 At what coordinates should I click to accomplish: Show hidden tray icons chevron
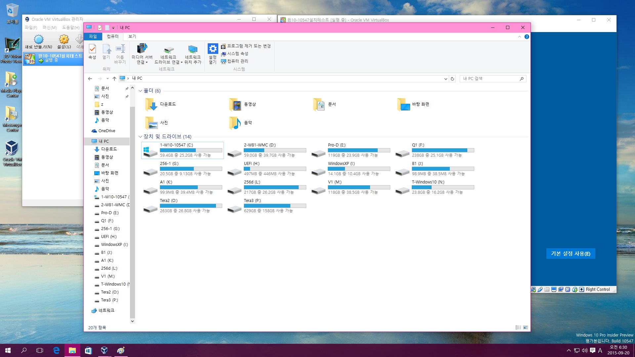pos(569,350)
